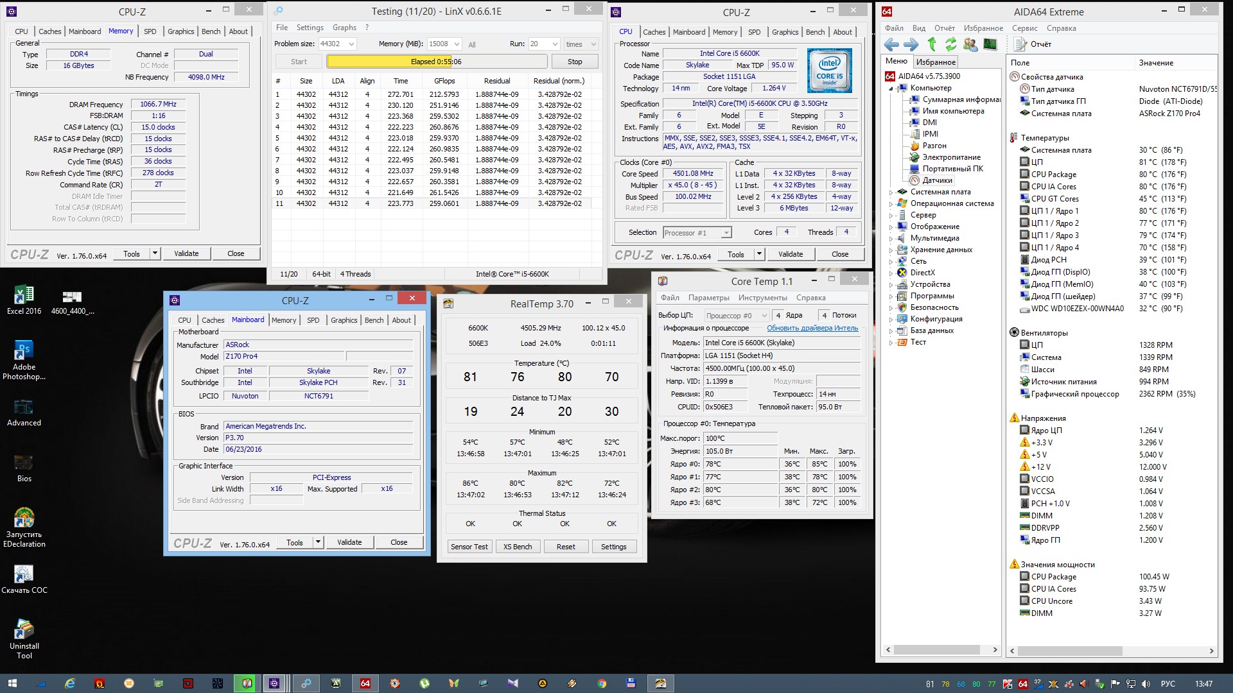The height and width of the screenshot is (693, 1233).
Task: Click the Отчёт report toolbar icon
Action: tap(1020, 44)
